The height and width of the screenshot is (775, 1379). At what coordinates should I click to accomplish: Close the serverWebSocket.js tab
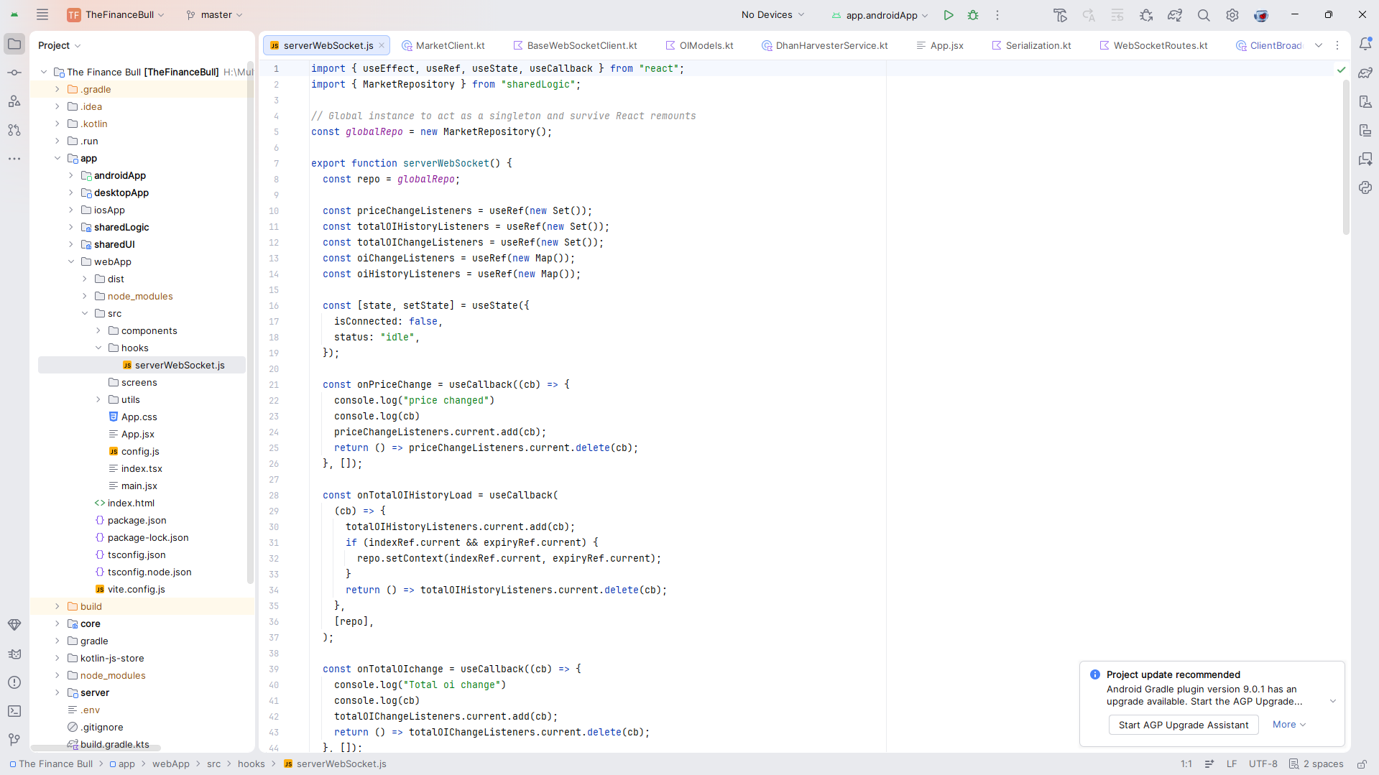point(382,45)
